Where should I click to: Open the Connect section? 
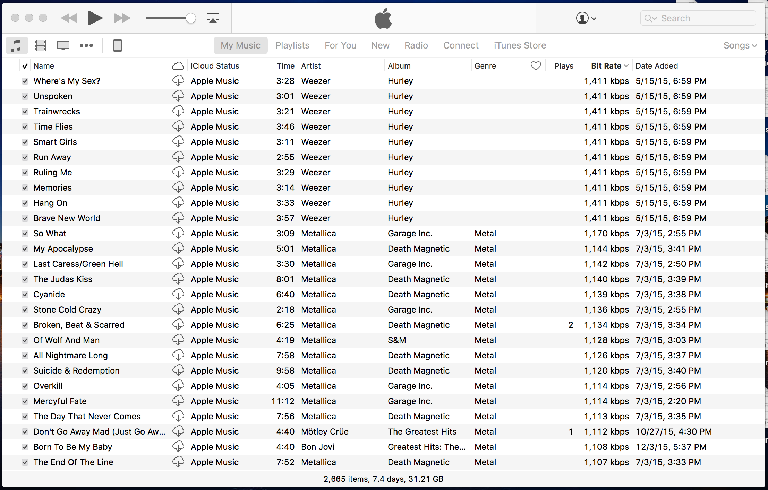click(461, 45)
